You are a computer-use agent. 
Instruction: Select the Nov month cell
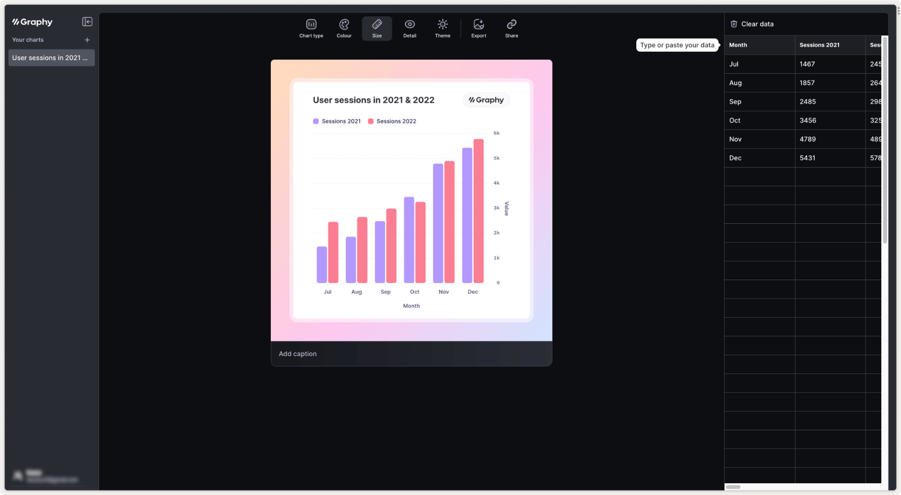pyautogui.click(x=759, y=139)
